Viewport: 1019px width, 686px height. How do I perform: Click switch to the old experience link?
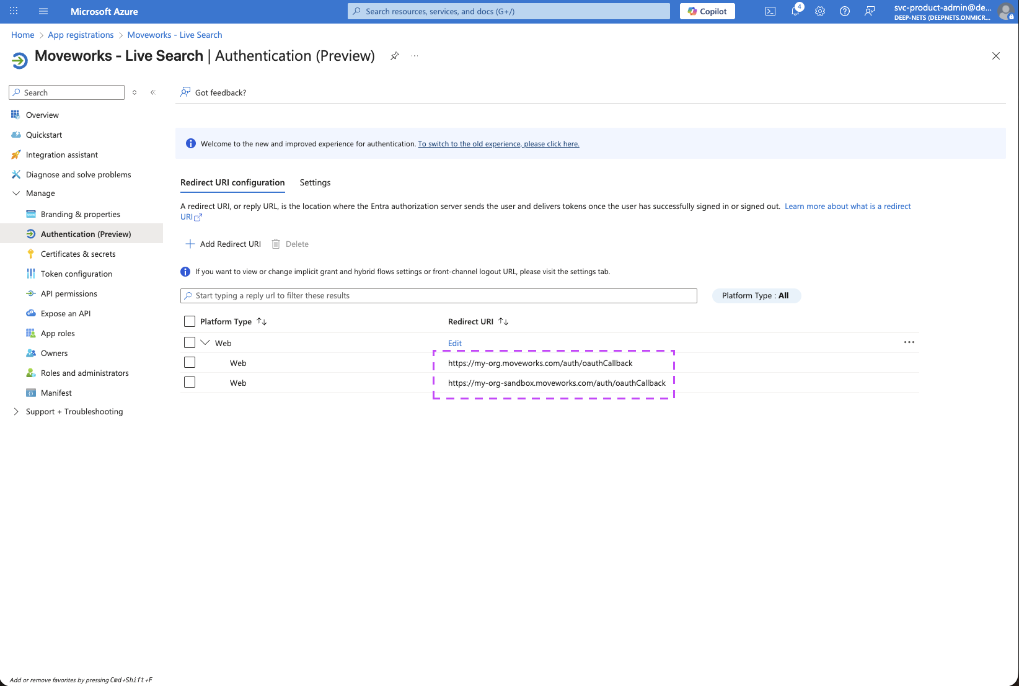[x=498, y=144]
